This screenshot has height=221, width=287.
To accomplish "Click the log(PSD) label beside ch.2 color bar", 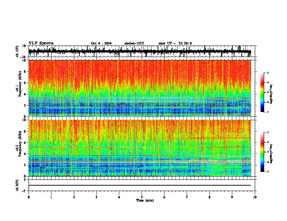I will 271,153.
